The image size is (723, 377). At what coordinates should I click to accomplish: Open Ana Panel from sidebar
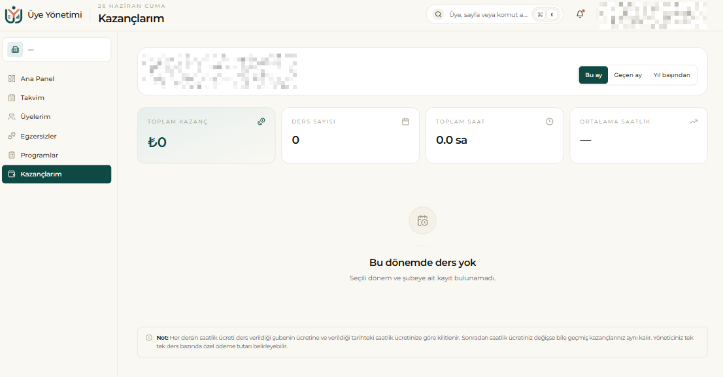[x=57, y=79]
